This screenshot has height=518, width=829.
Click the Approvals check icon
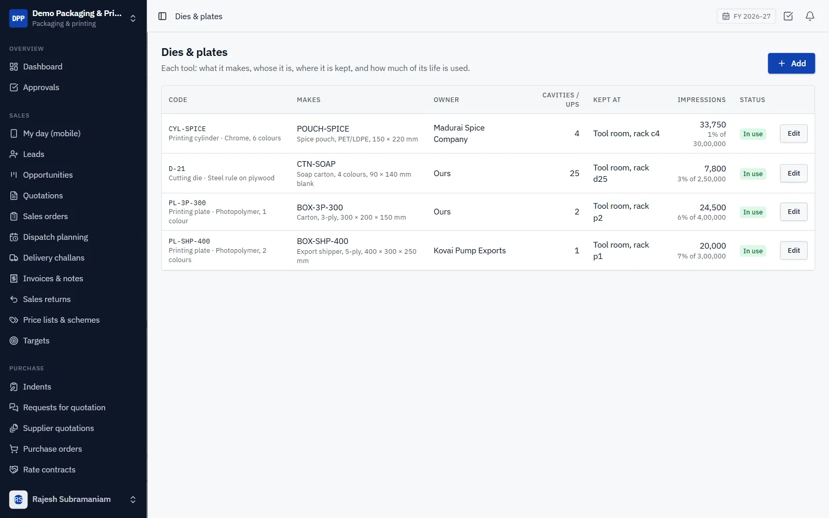(x=14, y=88)
